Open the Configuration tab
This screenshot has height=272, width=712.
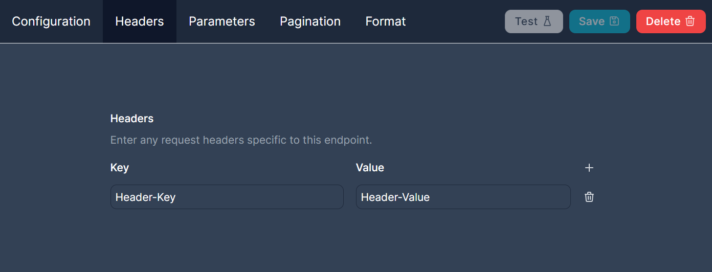(x=51, y=21)
